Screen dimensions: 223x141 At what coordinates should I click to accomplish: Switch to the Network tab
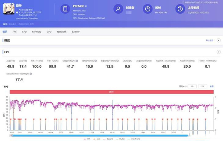point(62,32)
